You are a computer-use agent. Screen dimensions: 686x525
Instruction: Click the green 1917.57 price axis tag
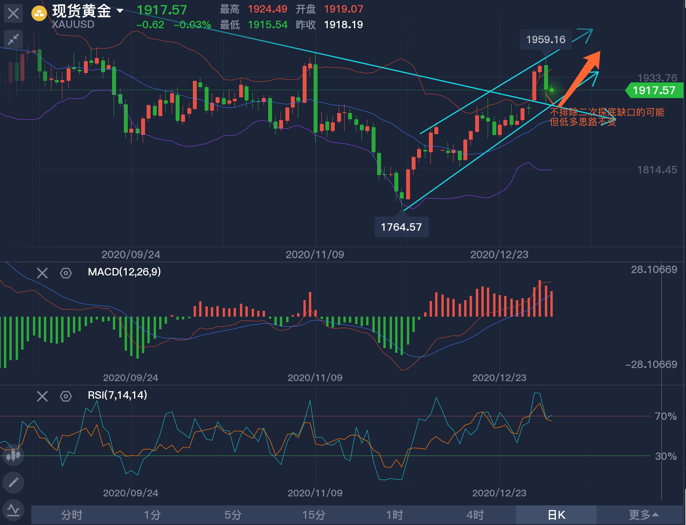654,90
